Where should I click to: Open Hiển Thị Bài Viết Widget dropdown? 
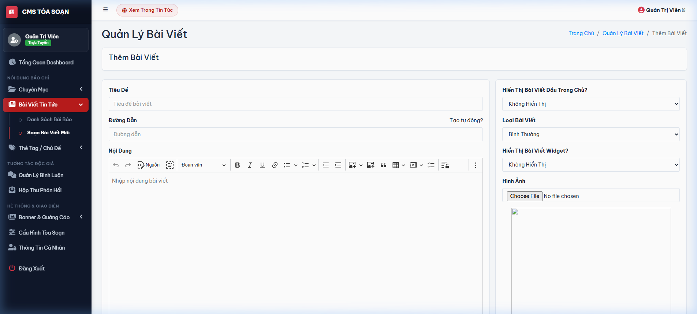591,165
